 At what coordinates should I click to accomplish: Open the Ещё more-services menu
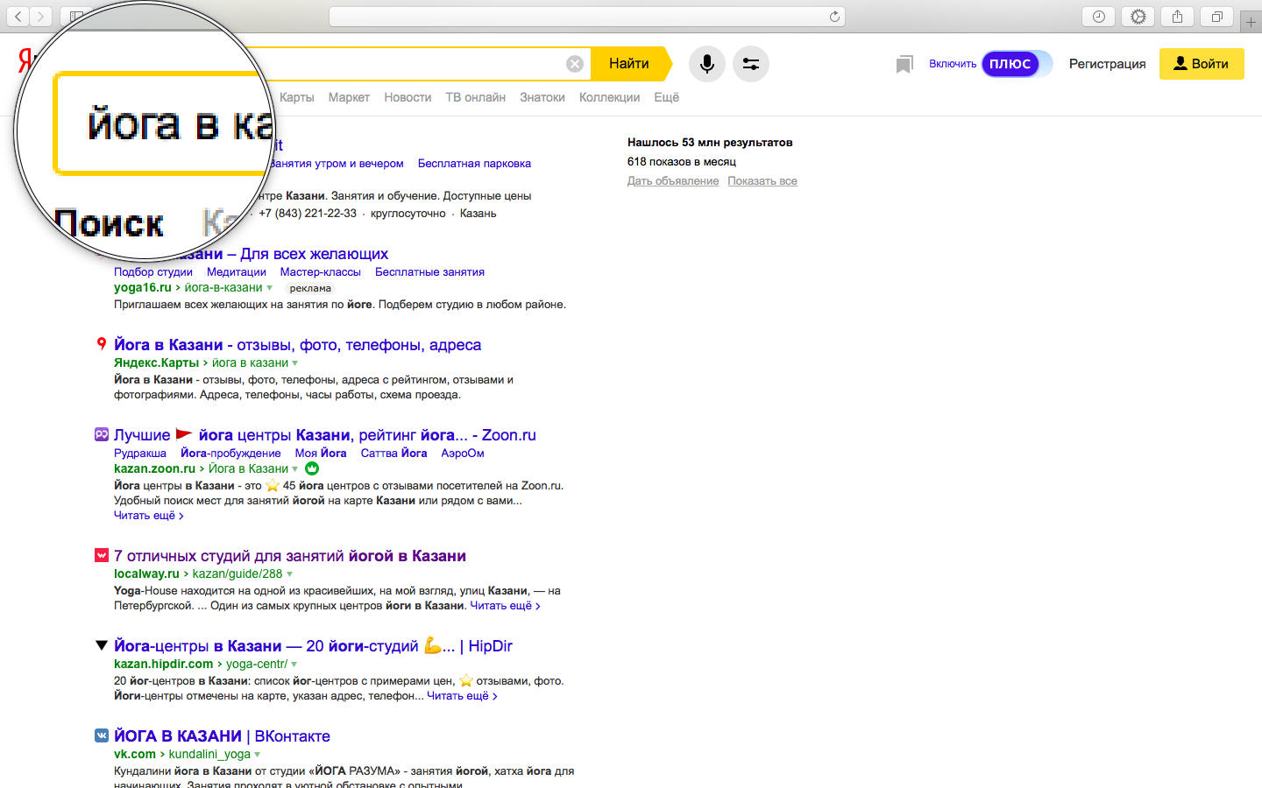[x=666, y=97]
